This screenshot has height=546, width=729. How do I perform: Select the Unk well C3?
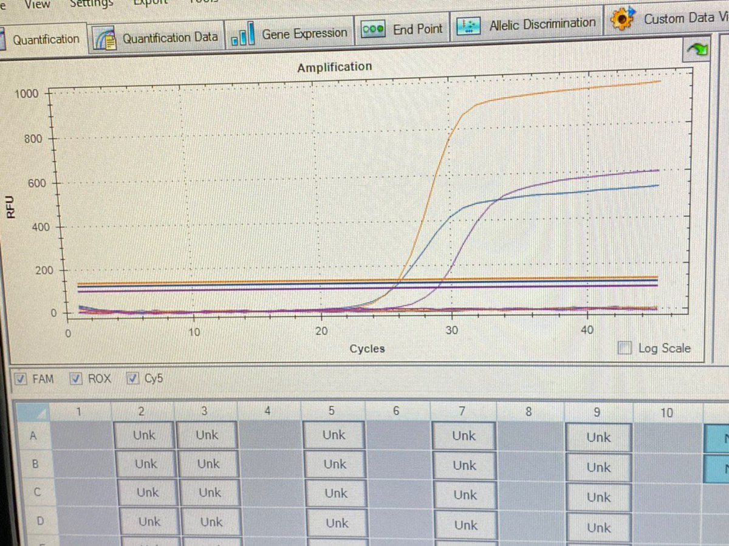click(x=210, y=493)
